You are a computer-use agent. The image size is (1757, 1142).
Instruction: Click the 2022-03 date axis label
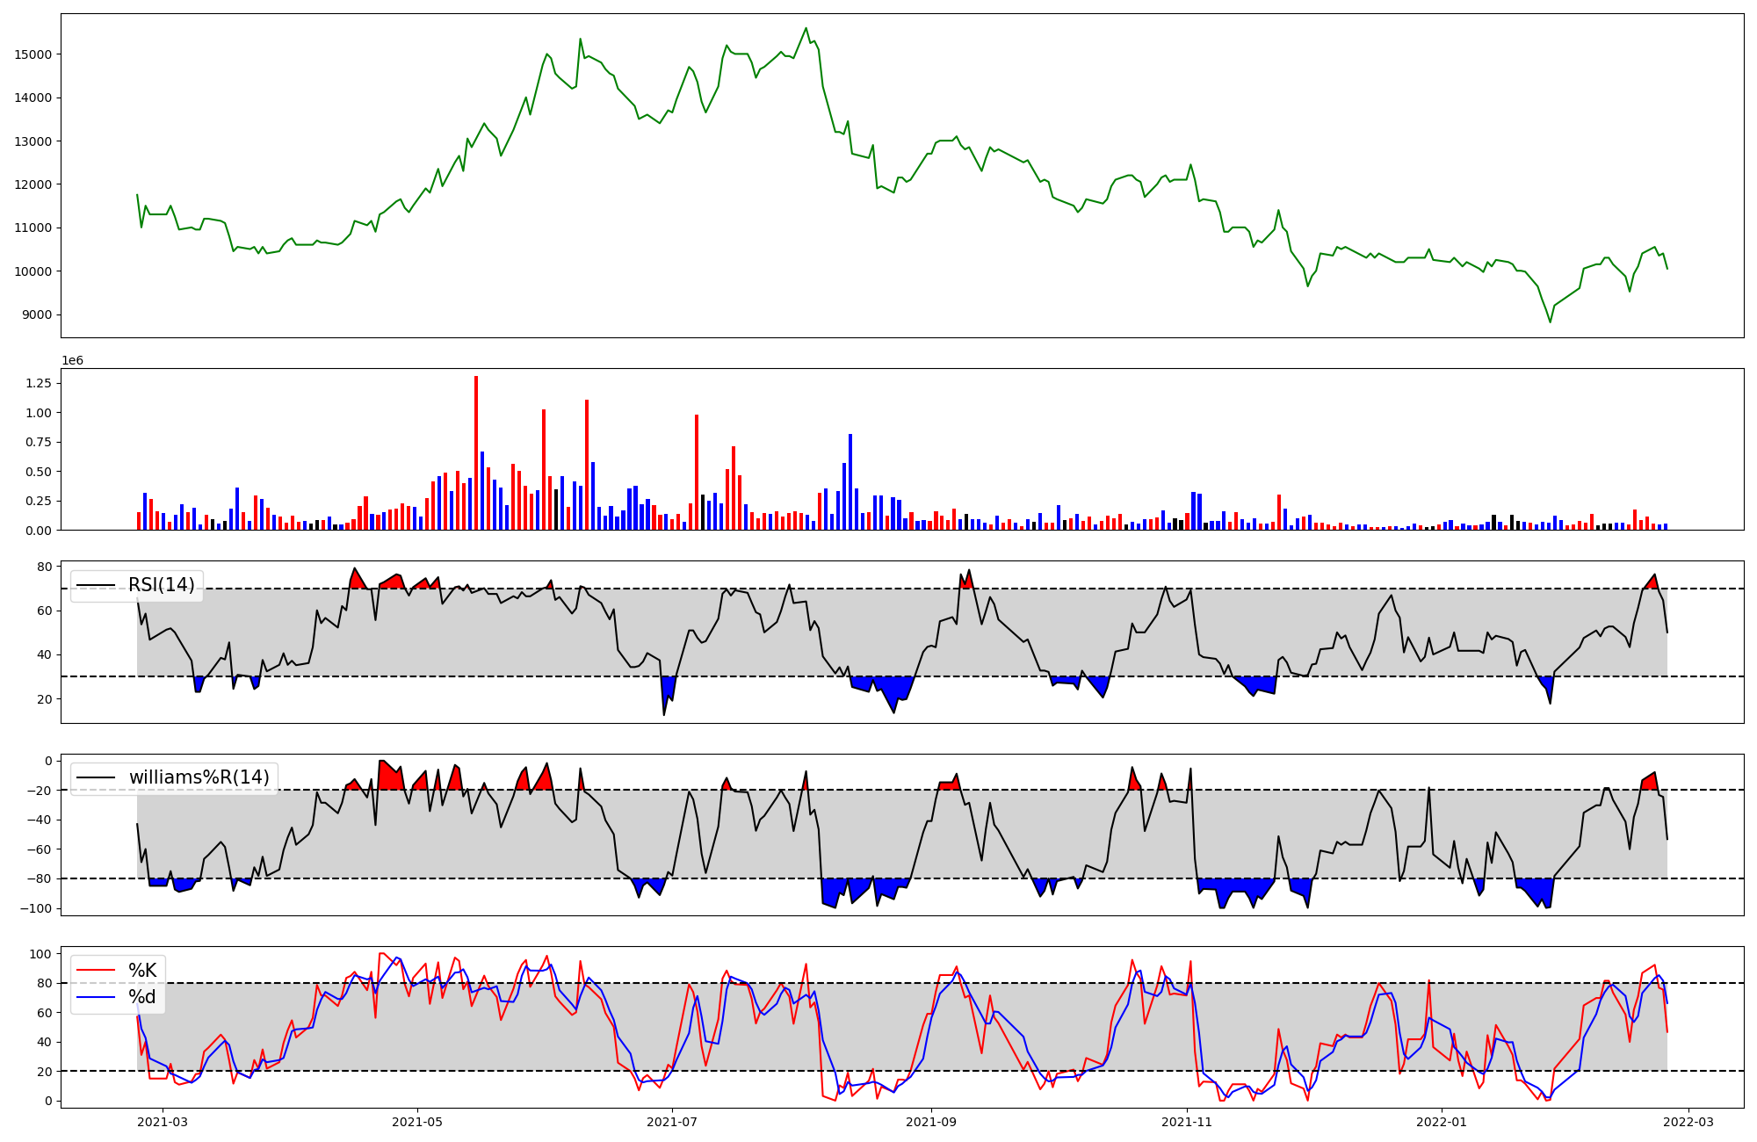[1688, 1122]
